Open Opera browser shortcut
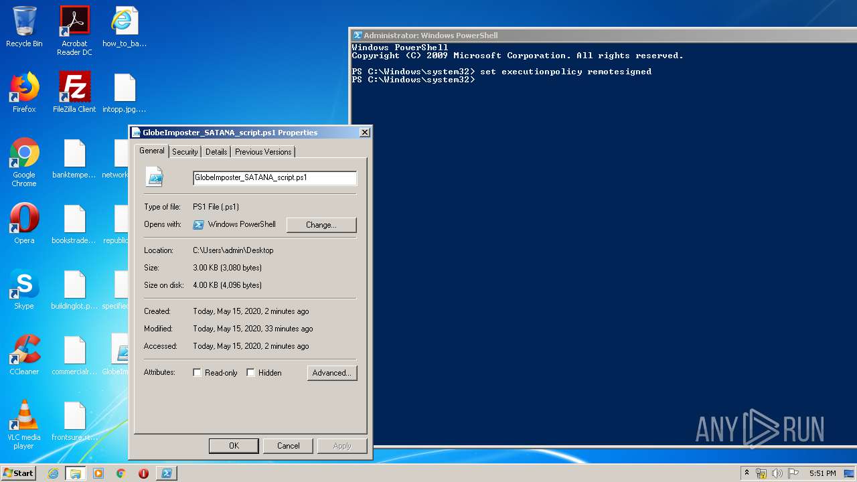The height and width of the screenshot is (482, 857). click(24, 224)
